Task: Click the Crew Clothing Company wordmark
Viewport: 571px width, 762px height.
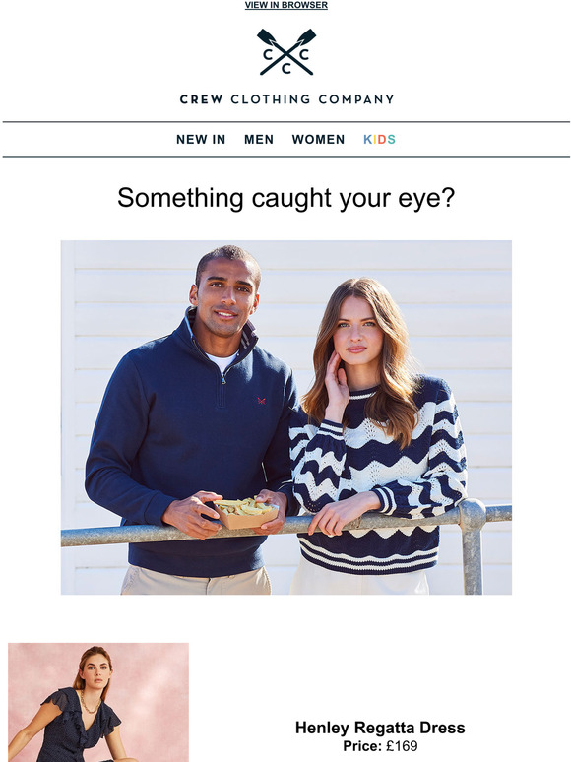Action: click(286, 99)
